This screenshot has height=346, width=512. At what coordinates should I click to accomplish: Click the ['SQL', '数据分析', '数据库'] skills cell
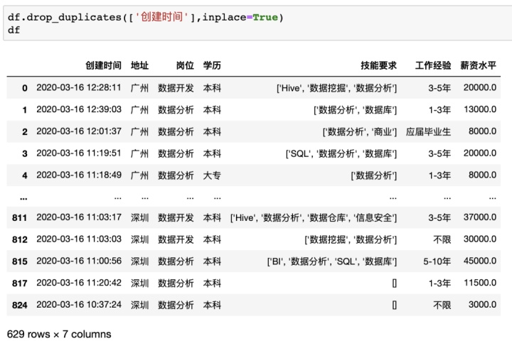[x=341, y=153]
